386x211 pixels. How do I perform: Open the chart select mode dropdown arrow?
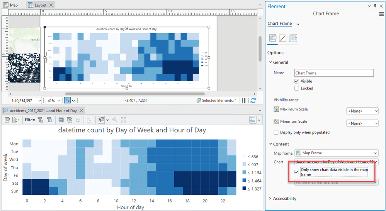(107, 120)
